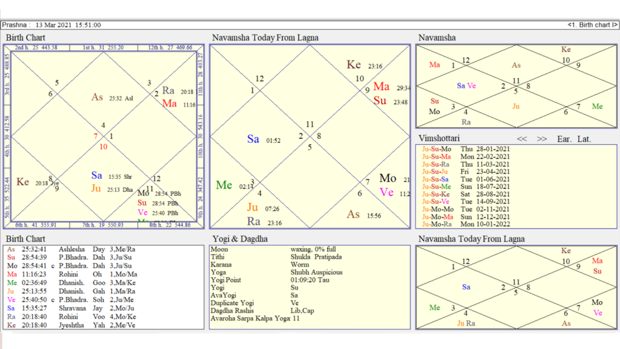Select the Ju-Su-Mo dasha row
Viewport: 620px width, 349px height.
[466, 149]
